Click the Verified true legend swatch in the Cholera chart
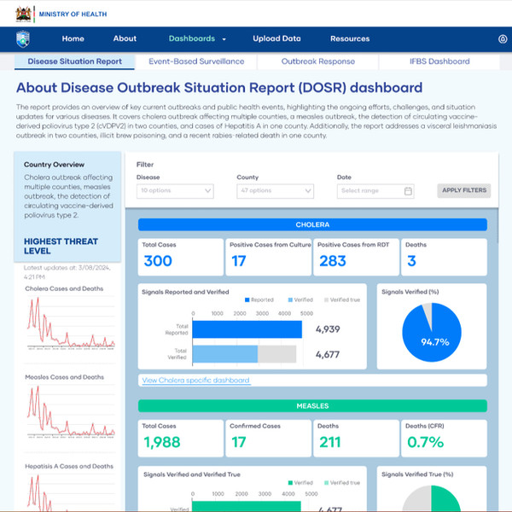The image size is (512, 512). pyautogui.click(x=326, y=300)
